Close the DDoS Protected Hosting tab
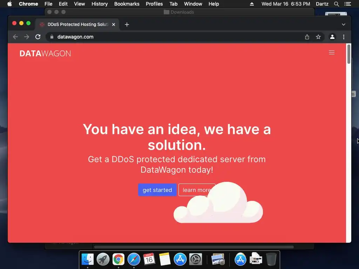 click(114, 25)
